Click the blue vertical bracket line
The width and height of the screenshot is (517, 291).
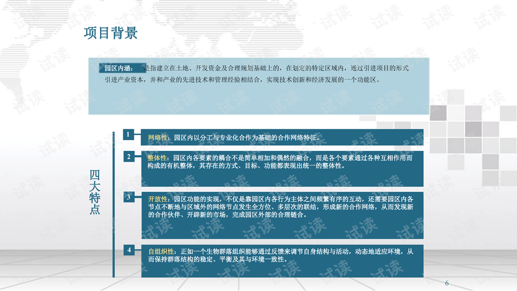click(x=114, y=205)
